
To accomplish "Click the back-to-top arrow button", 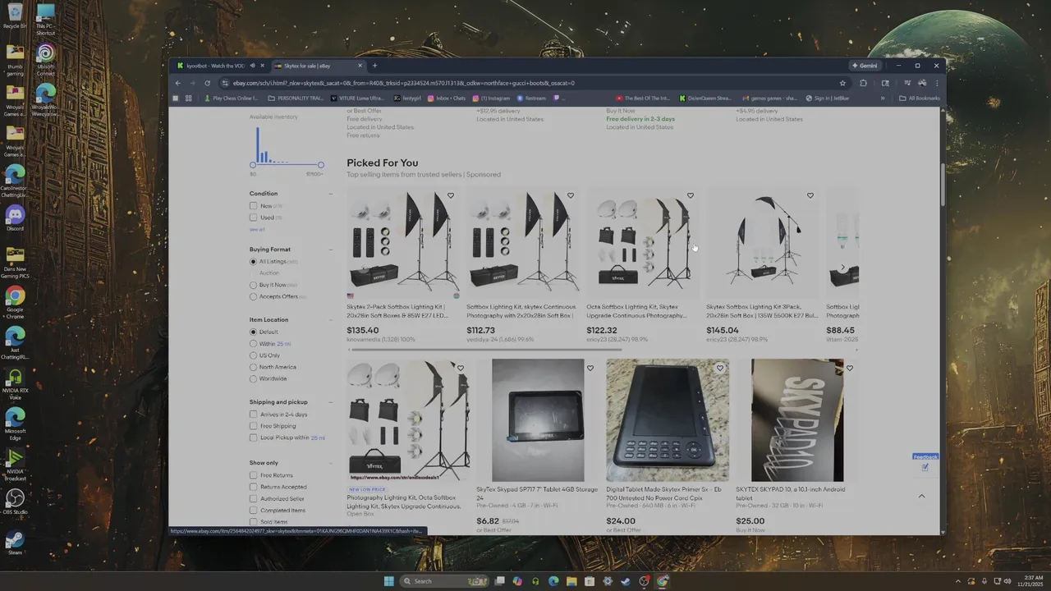I will (x=921, y=496).
